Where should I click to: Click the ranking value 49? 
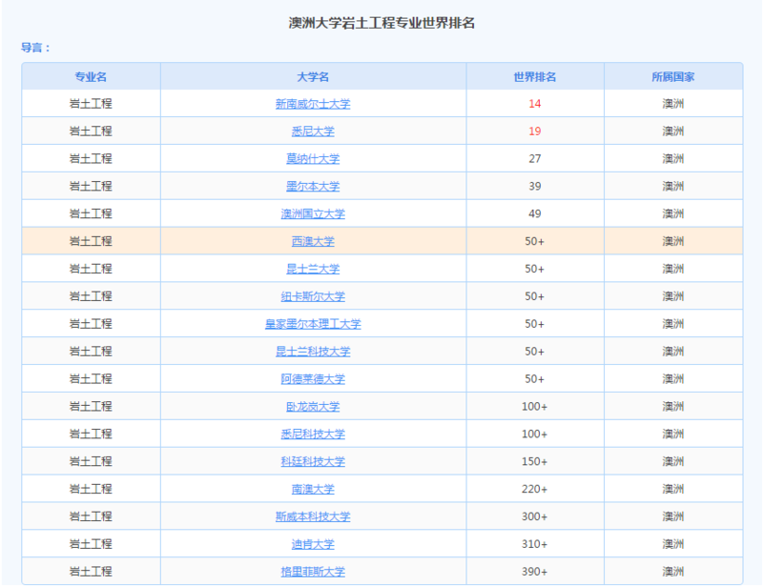pos(535,213)
